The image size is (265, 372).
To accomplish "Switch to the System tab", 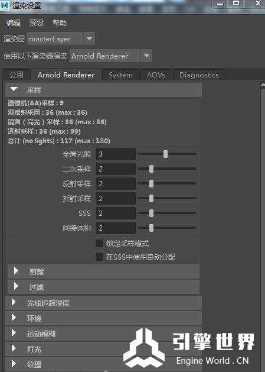I will pos(120,75).
